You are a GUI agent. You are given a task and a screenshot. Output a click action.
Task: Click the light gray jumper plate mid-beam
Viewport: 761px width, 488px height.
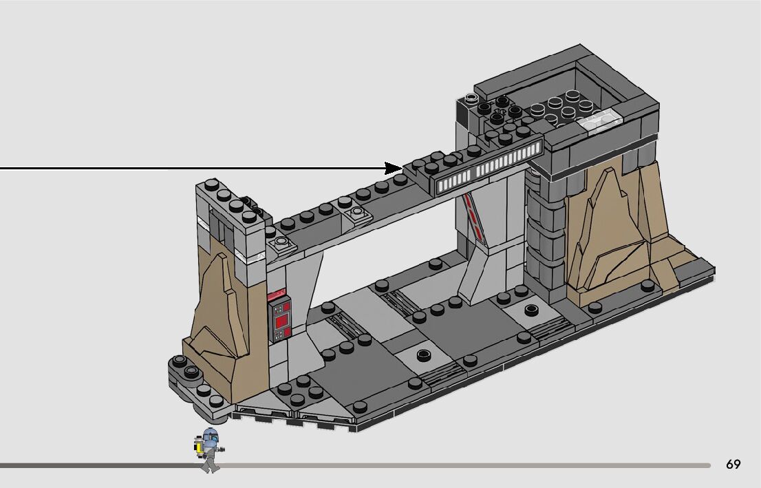coord(358,214)
